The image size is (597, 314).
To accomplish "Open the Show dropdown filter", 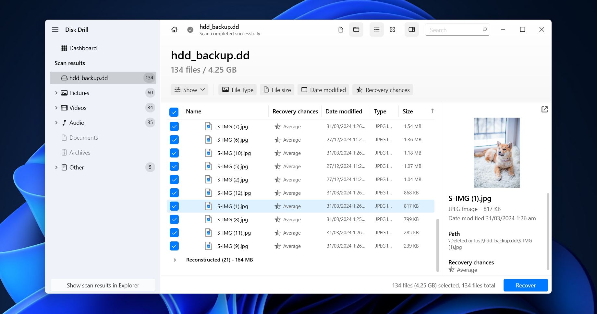I will pyautogui.click(x=189, y=90).
